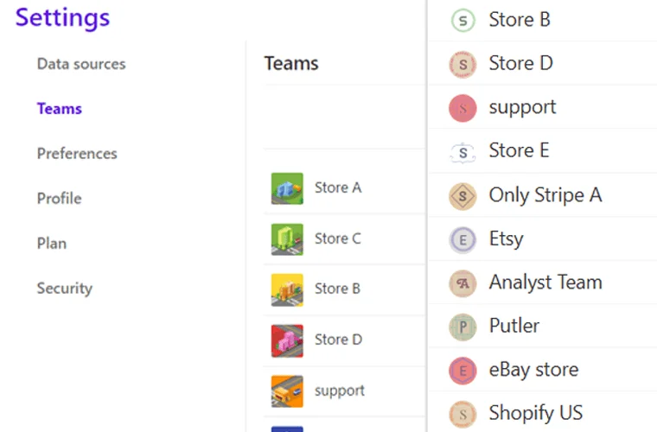
Task: Click the Etsy avatar icon
Action: pos(462,240)
